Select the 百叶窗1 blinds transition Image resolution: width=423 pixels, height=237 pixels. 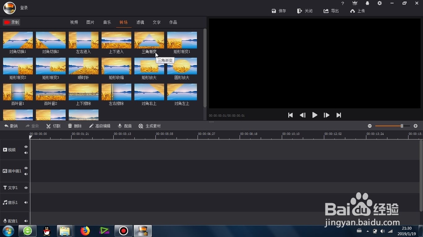(18, 92)
